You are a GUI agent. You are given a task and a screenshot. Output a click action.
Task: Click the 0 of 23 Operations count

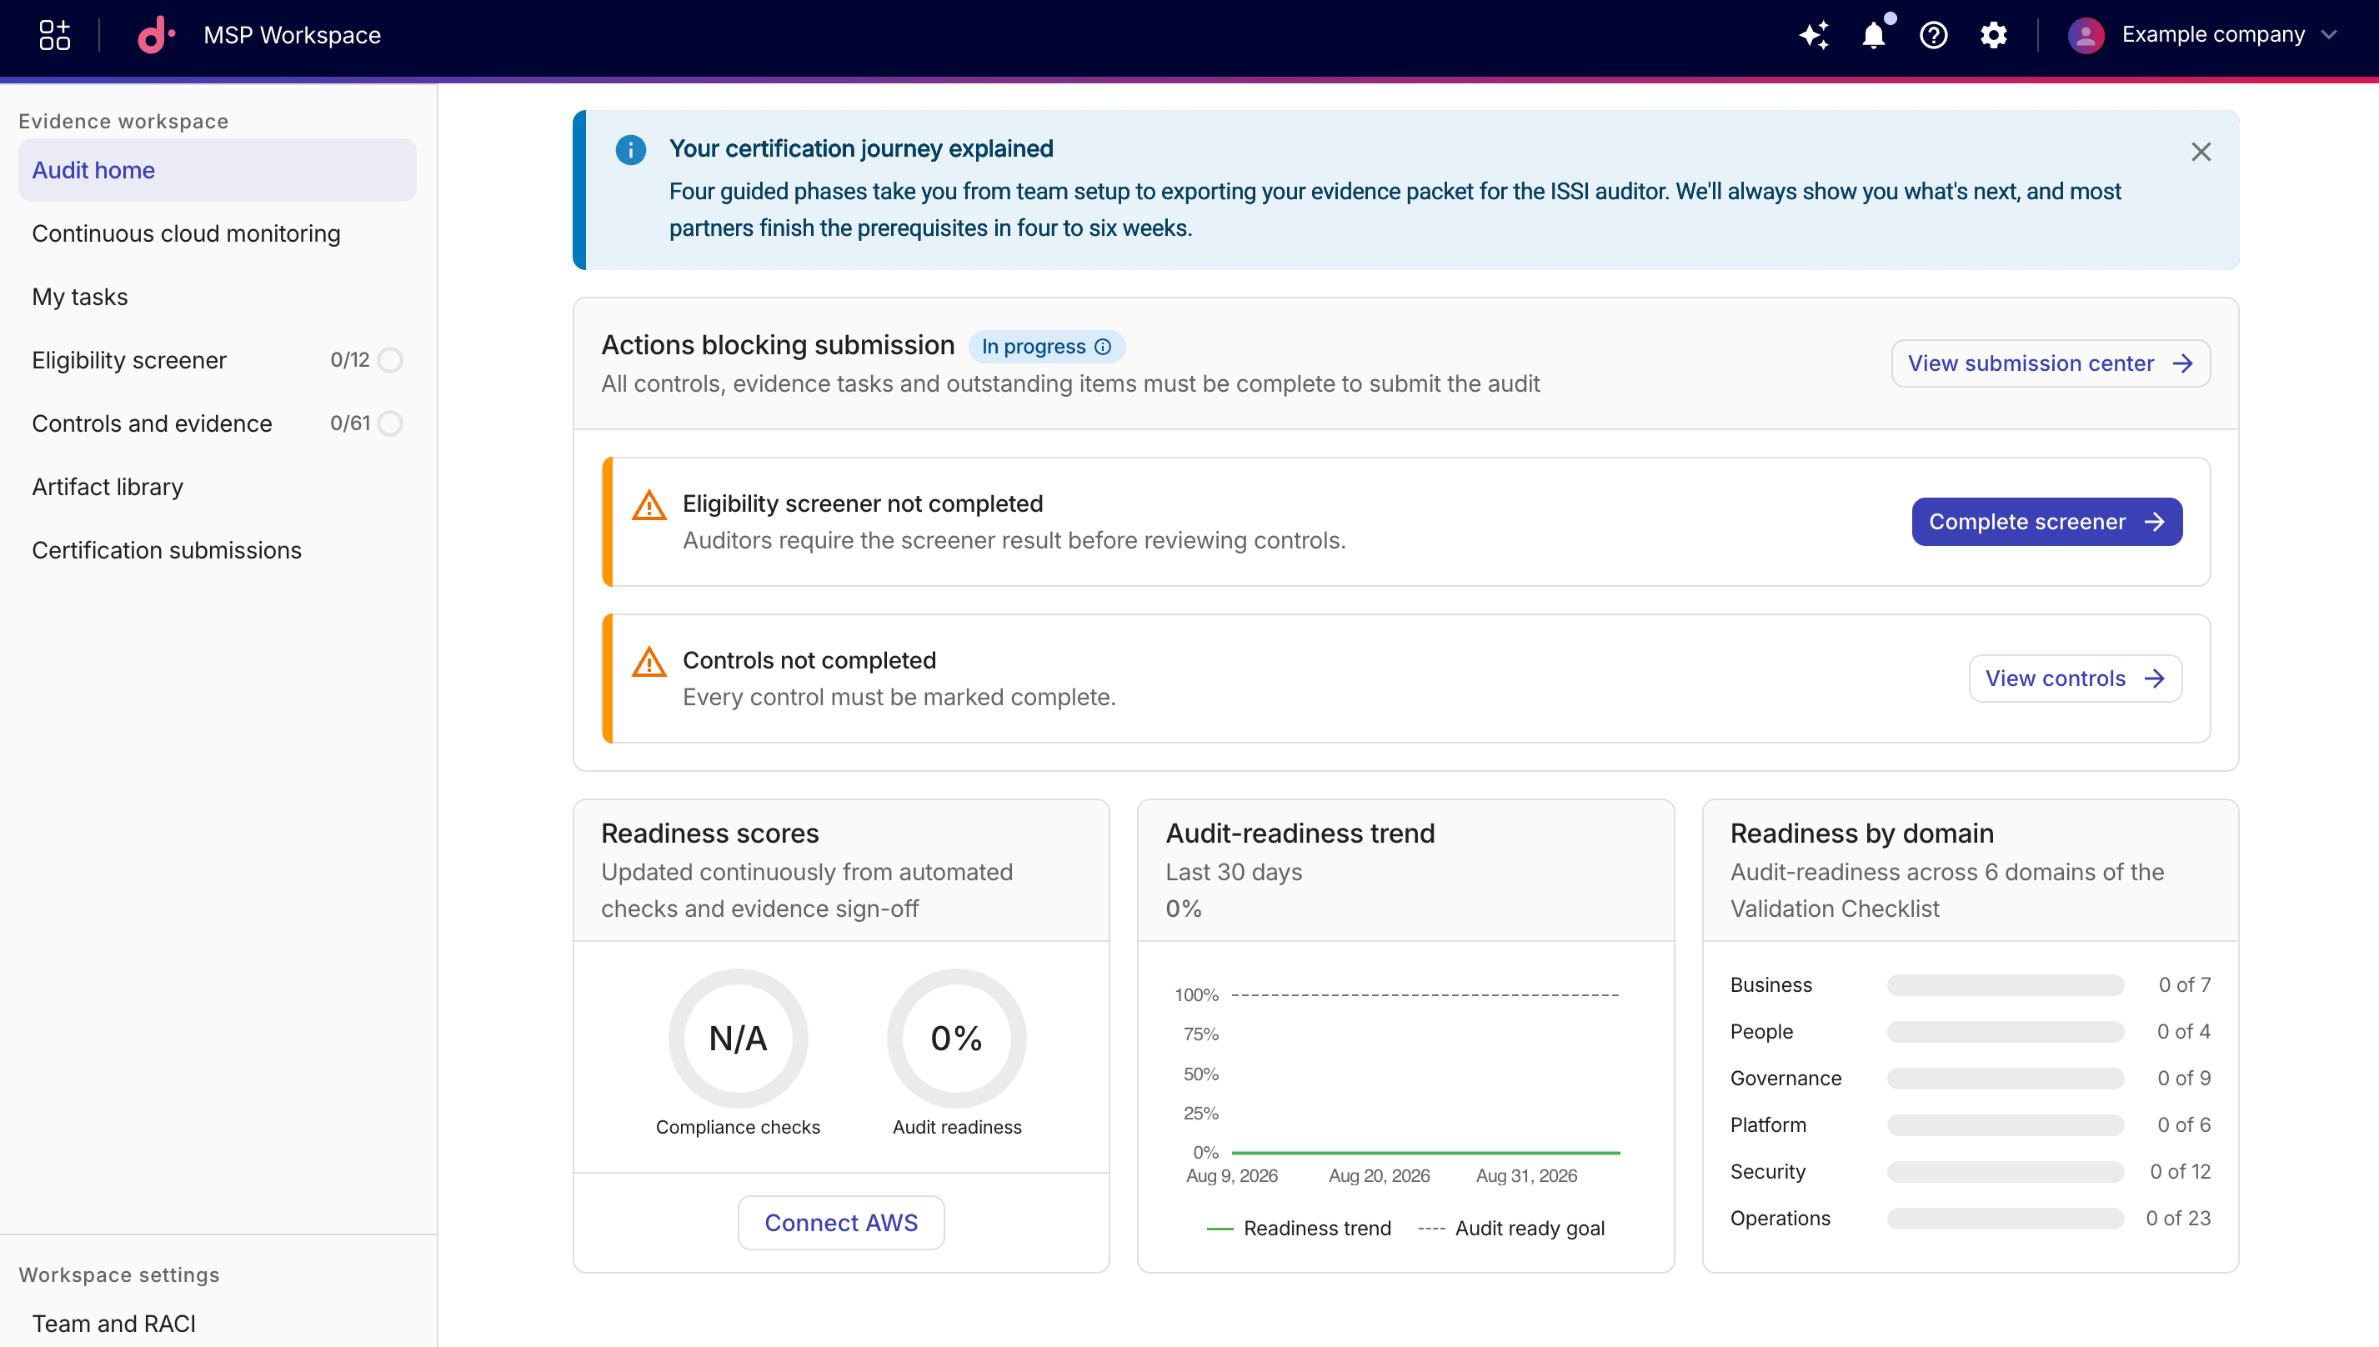[2178, 1219]
